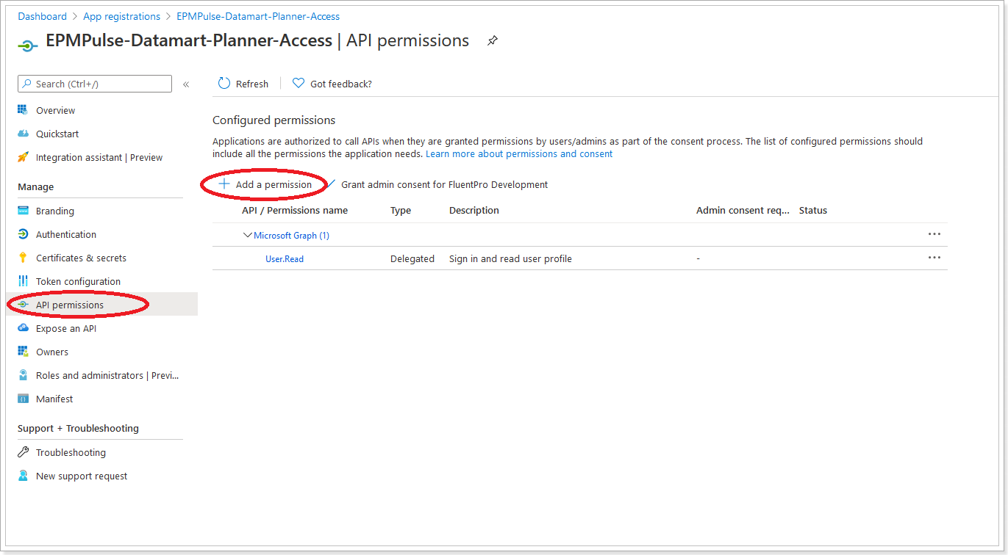Click the Integration assistant rocket icon

coord(23,157)
